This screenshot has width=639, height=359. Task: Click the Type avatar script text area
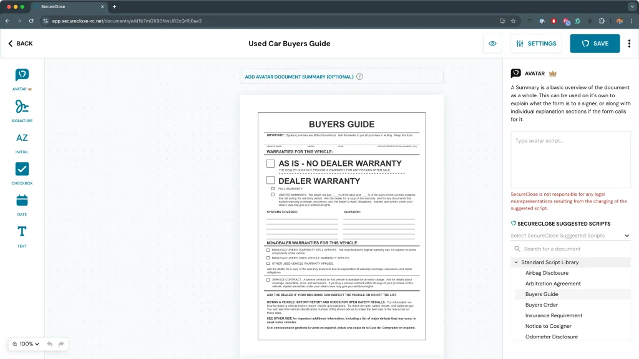570,159
